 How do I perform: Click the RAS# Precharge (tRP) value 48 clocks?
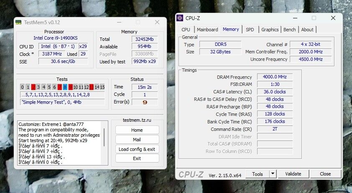[275, 107]
